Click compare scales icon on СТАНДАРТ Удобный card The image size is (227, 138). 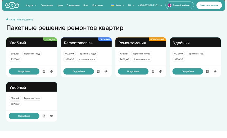(x=51, y=71)
